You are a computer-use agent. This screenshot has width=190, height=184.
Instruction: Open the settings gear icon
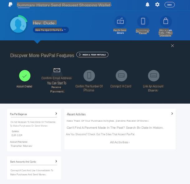coord(157,5)
